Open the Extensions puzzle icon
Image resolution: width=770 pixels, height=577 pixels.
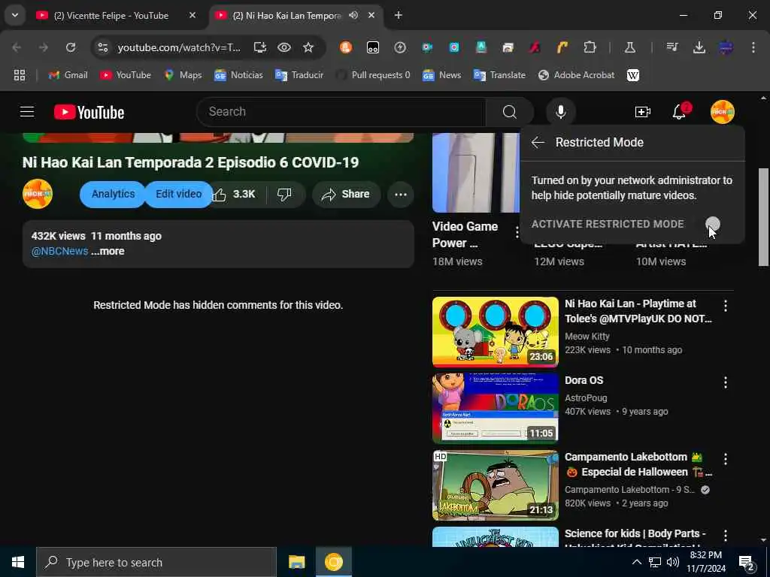[x=590, y=47]
